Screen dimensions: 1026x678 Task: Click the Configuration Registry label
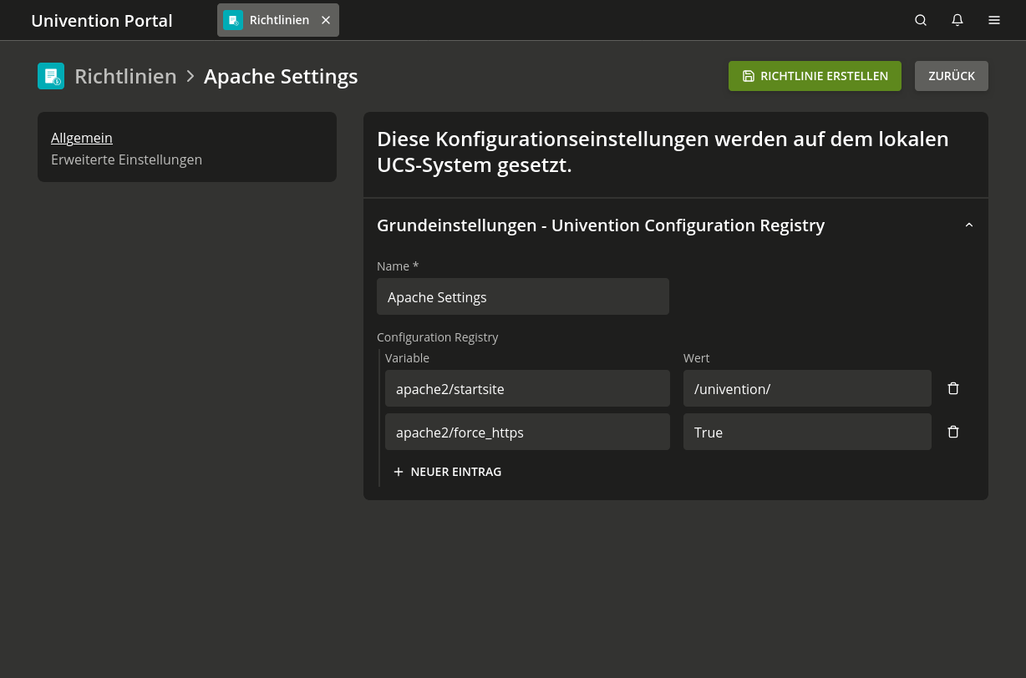pos(438,337)
